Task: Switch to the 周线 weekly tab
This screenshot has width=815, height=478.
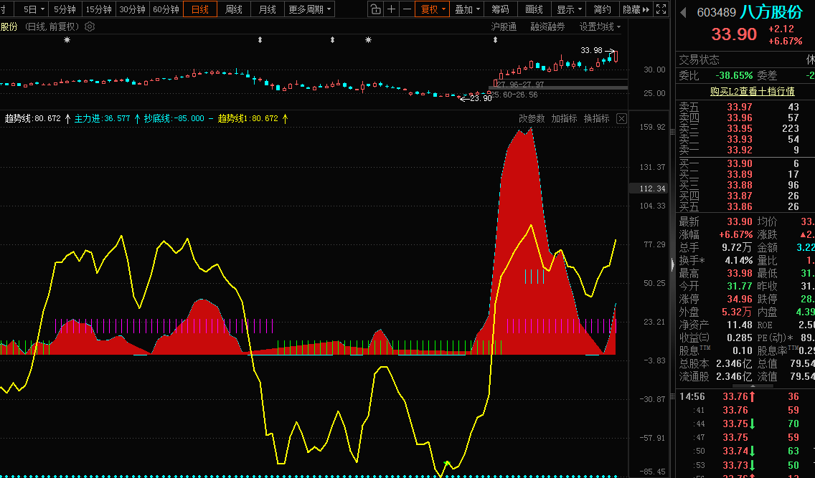Action: 234,9
